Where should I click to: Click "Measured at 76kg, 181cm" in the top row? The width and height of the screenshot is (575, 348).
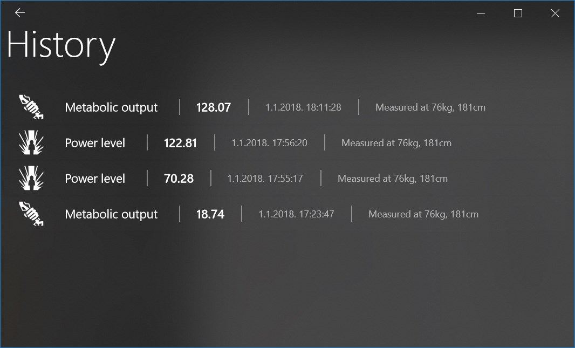[x=430, y=107]
